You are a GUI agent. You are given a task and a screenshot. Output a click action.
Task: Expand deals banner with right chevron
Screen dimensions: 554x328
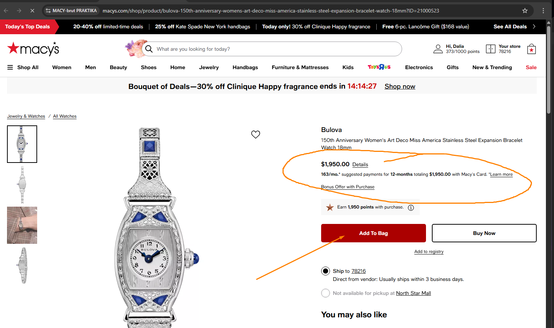tap(534, 26)
